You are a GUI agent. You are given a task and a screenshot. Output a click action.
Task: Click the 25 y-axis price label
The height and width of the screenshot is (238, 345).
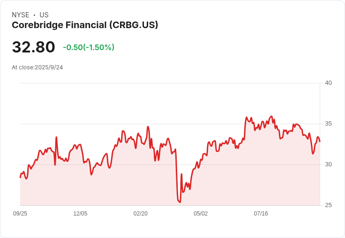tap(328, 205)
